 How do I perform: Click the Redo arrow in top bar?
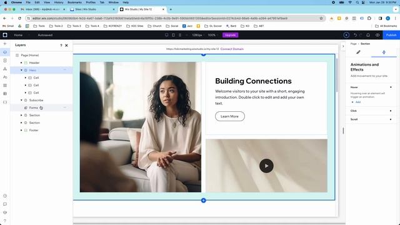[361, 35]
